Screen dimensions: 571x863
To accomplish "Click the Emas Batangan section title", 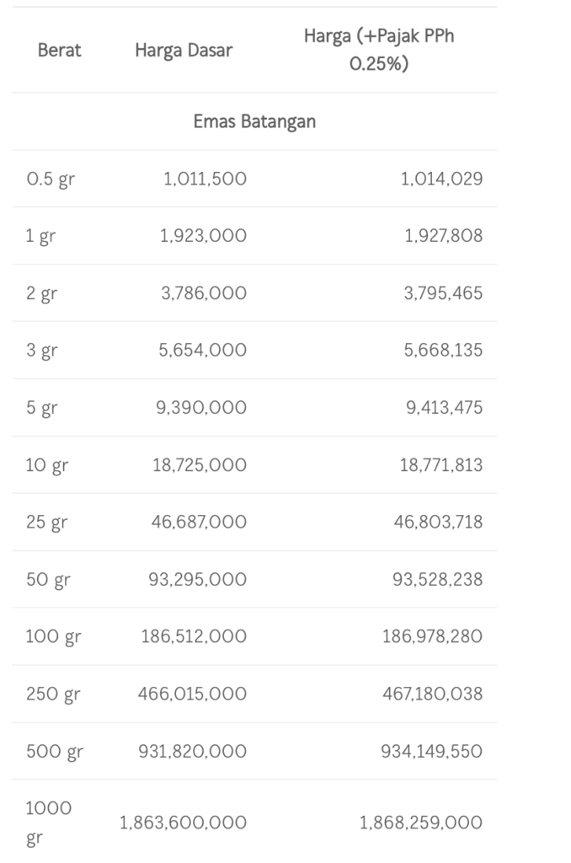I will click(x=254, y=121).
